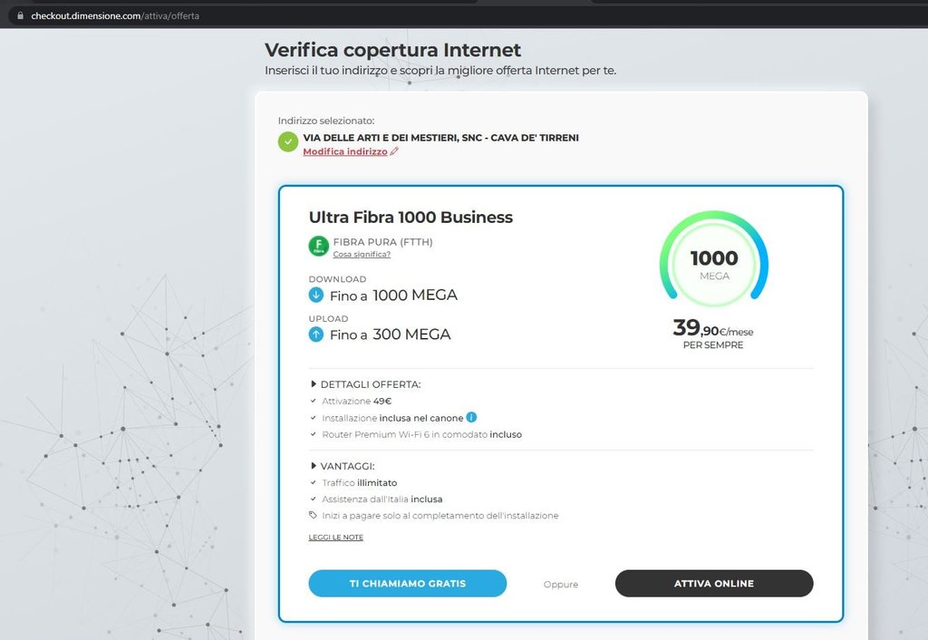928x640 pixels.
Task: Click the blue download arrow icon
Action: click(x=316, y=295)
